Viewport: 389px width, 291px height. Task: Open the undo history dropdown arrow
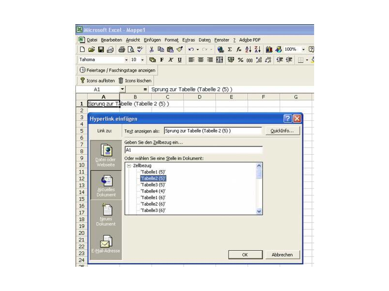coord(198,49)
